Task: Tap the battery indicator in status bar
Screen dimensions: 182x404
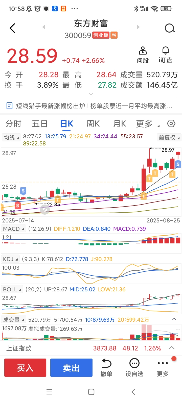Action: pos(166,9)
